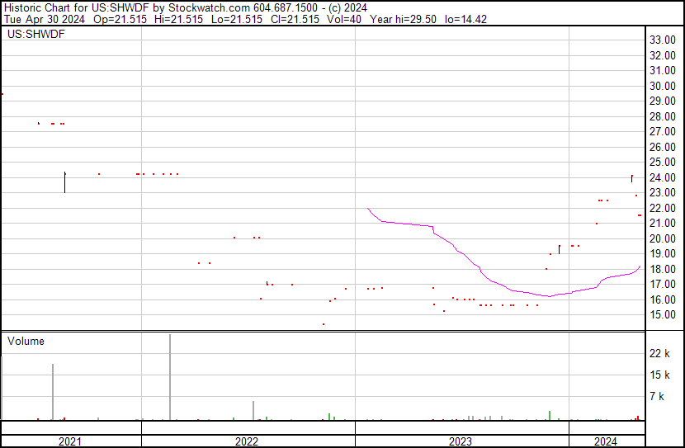Select the 2023 year label on timeline
Screen dimensions: 685x448
tap(461, 441)
